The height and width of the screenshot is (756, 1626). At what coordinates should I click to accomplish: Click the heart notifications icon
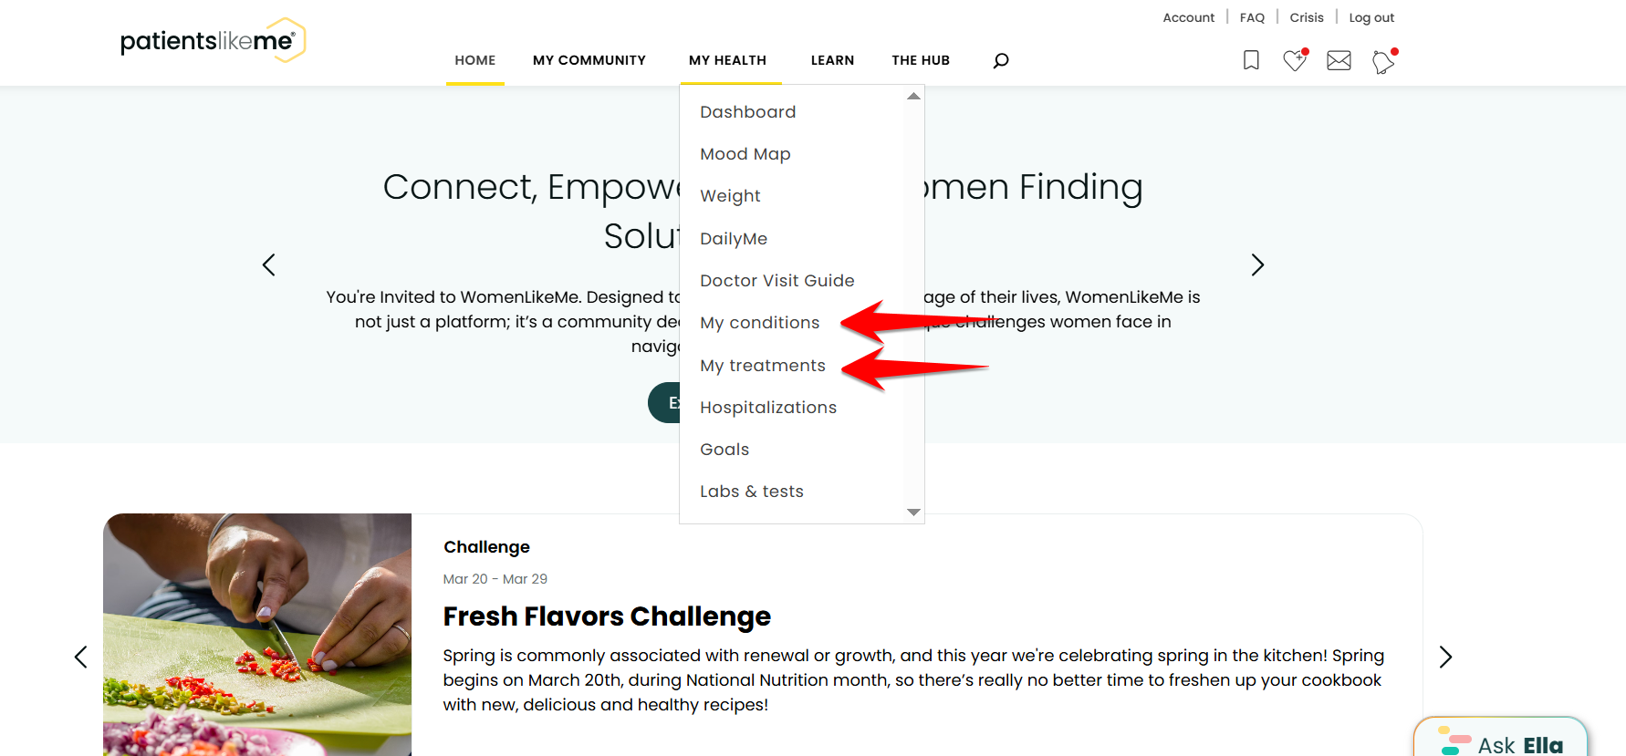pyautogui.click(x=1295, y=60)
